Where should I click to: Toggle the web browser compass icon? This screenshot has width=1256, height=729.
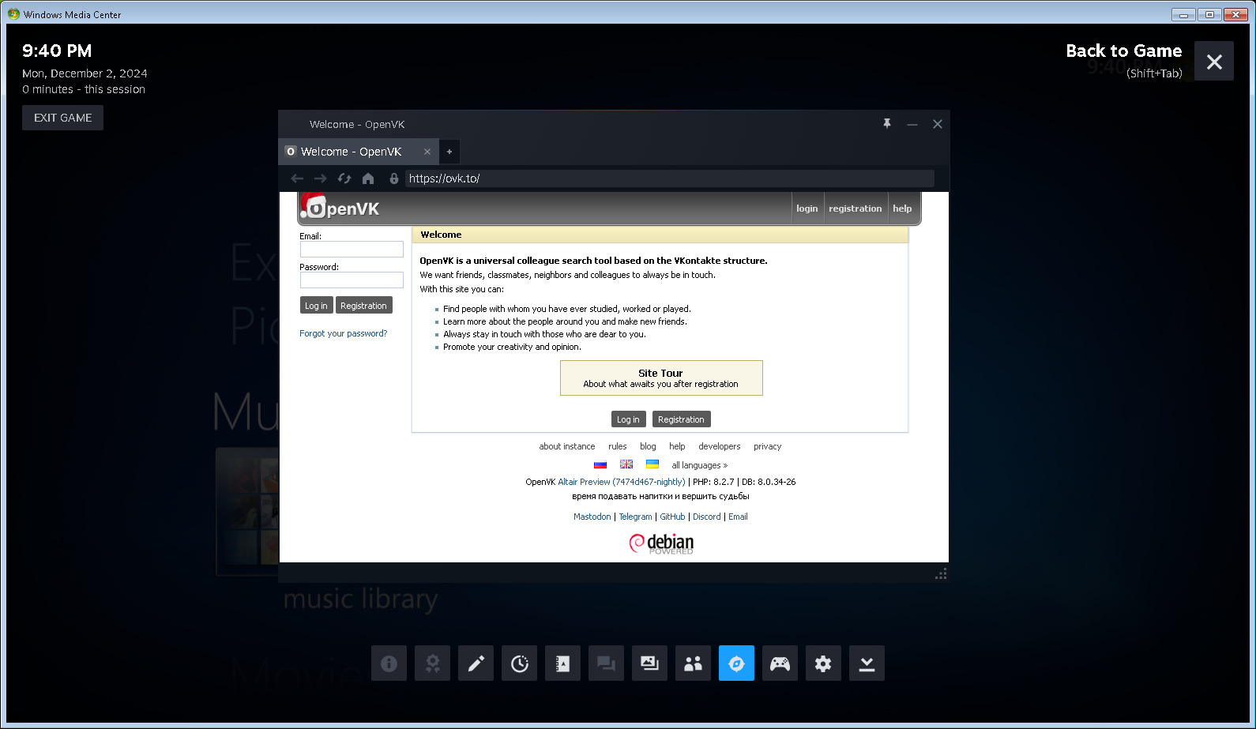click(x=736, y=663)
